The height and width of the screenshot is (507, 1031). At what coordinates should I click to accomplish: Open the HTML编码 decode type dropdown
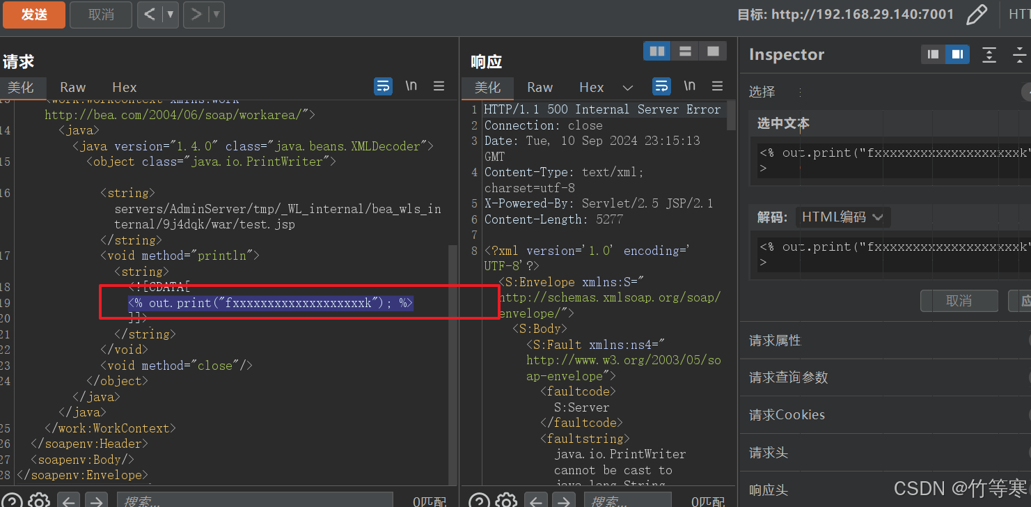pyautogui.click(x=843, y=217)
